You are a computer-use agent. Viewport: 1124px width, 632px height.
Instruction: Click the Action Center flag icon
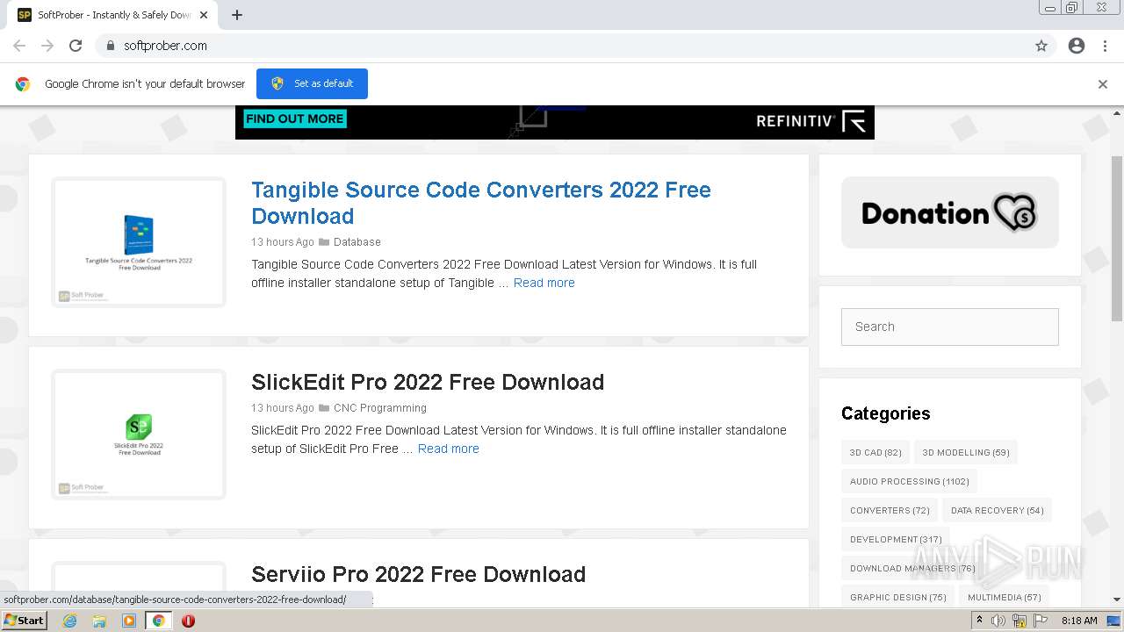pos(1041,621)
